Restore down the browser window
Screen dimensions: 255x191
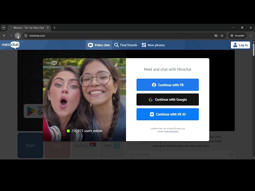242,28
